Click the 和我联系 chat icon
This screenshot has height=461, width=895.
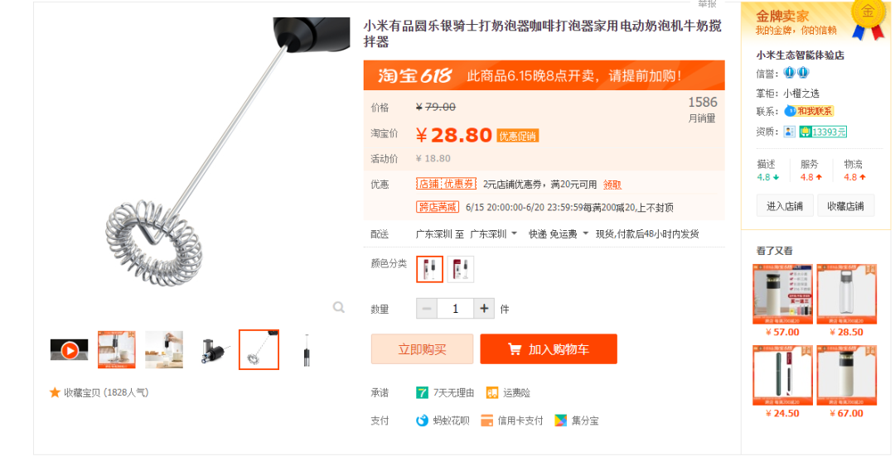pos(809,111)
